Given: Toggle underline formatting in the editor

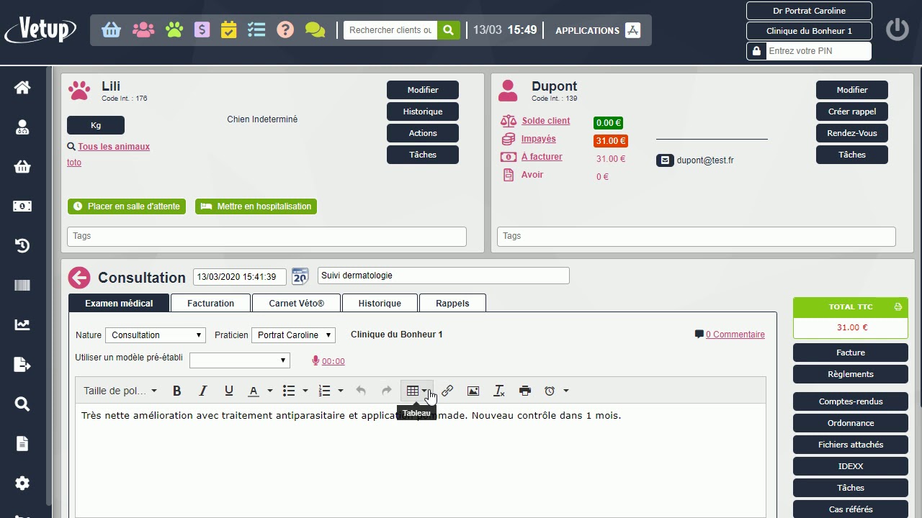Looking at the screenshot, I should pos(229,391).
